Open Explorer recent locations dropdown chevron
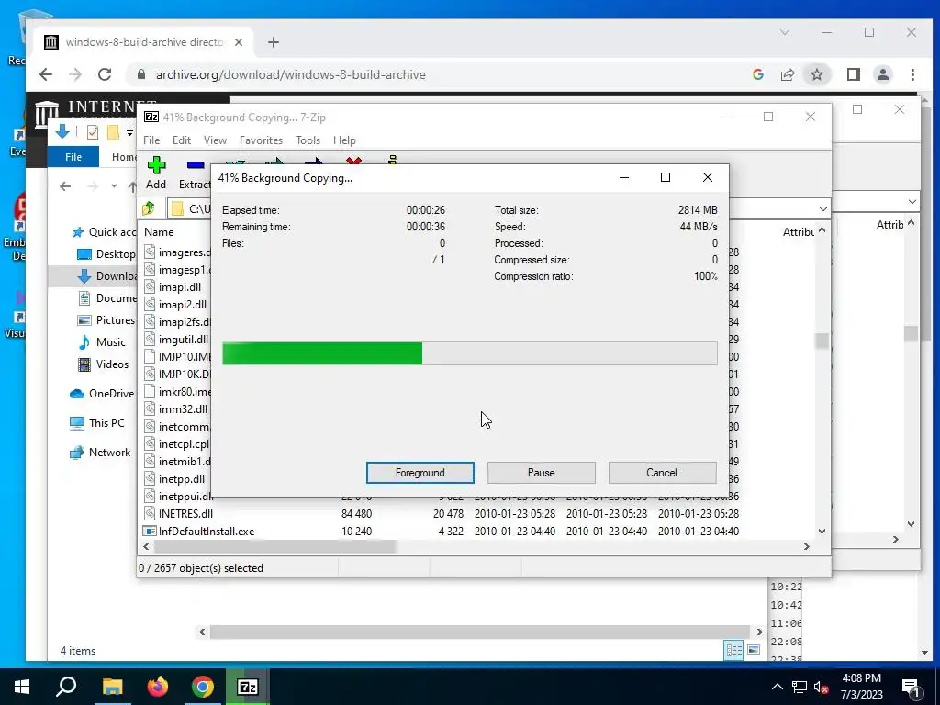 pyautogui.click(x=114, y=186)
